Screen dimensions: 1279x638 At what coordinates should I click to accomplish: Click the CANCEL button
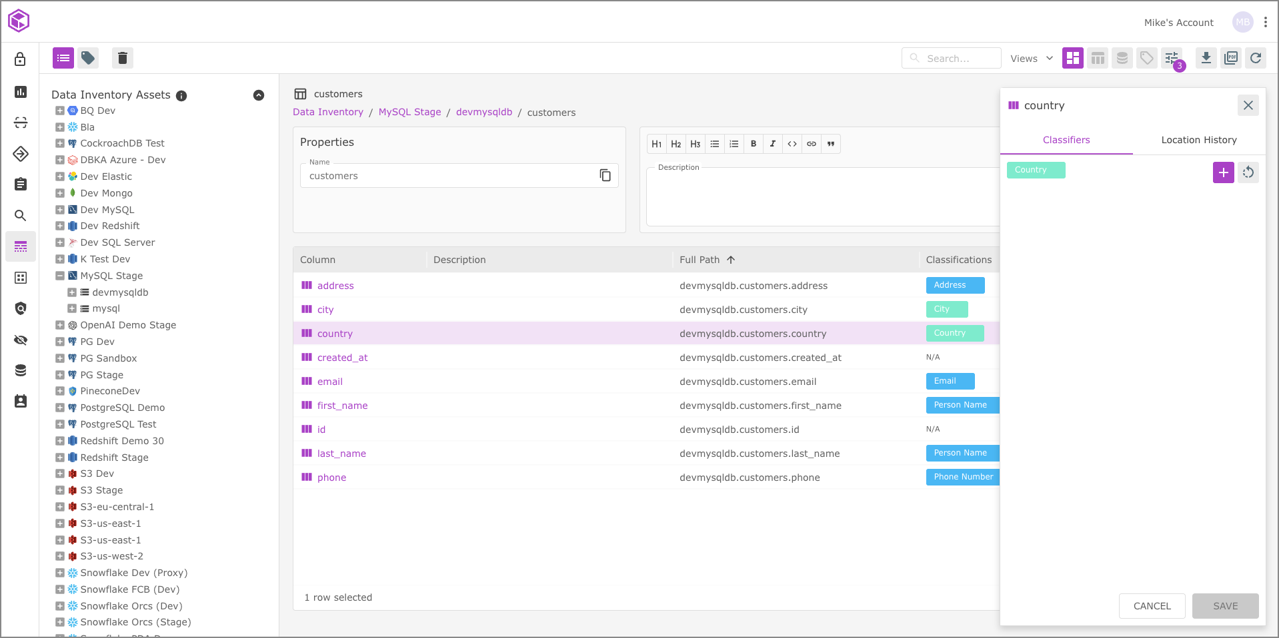coord(1152,606)
